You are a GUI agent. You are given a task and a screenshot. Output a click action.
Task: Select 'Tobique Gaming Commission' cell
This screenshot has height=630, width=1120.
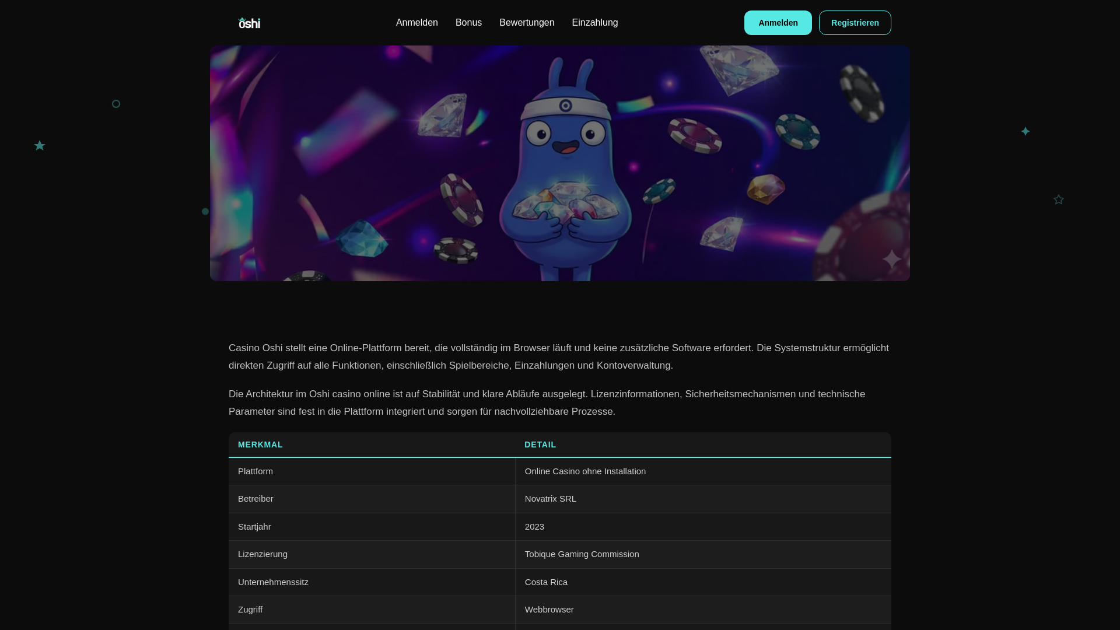click(703, 554)
